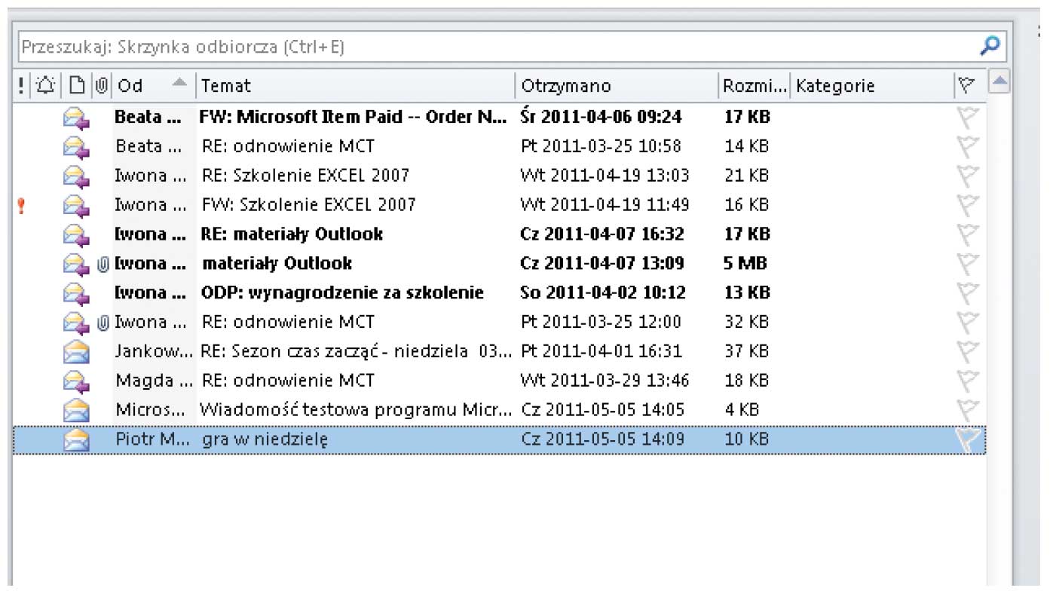This screenshot has height=594, width=1053.
Task: Click the Przeszukaj search input field
Action: click(x=490, y=47)
